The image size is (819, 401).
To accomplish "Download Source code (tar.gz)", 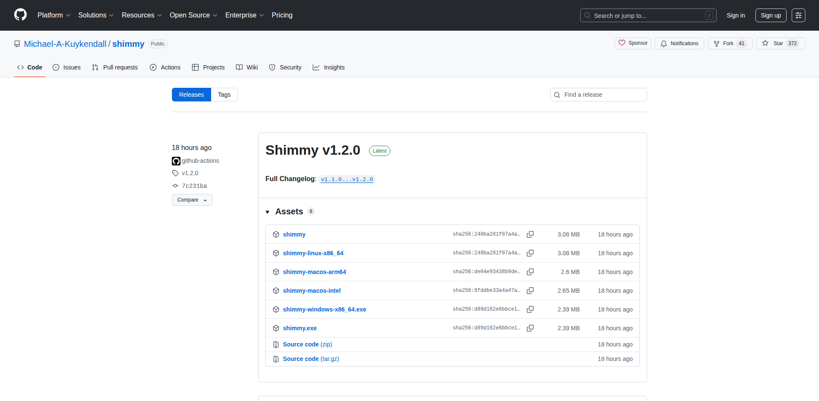I will (x=311, y=359).
